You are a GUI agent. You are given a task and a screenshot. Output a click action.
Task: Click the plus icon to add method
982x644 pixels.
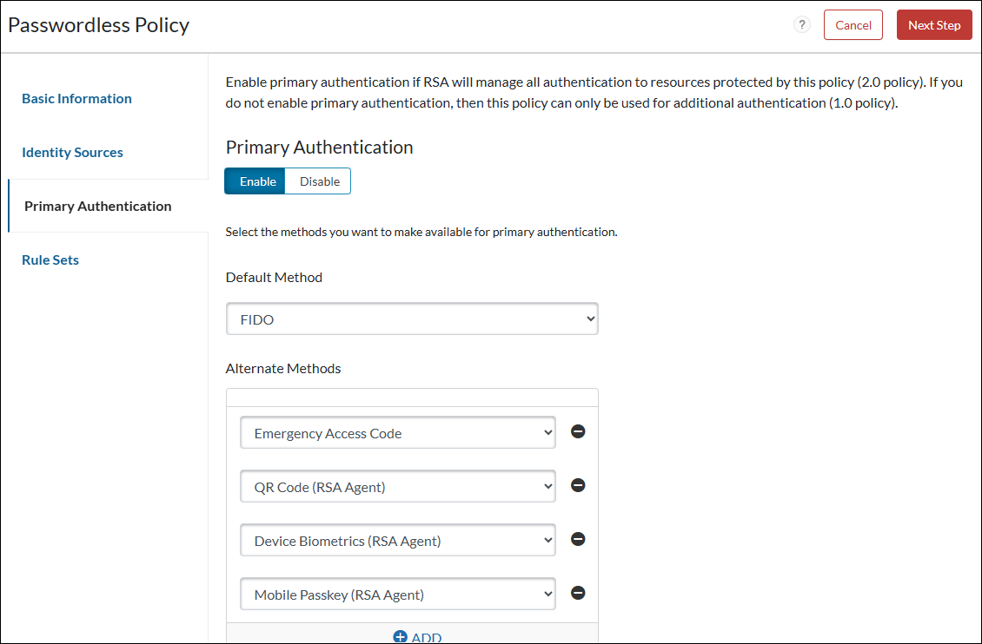pyautogui.click(x=401, y=637)
